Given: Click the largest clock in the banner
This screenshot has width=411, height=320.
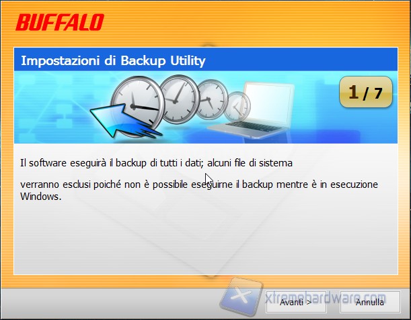Looking at the screenshot, I should pos(137,105).
